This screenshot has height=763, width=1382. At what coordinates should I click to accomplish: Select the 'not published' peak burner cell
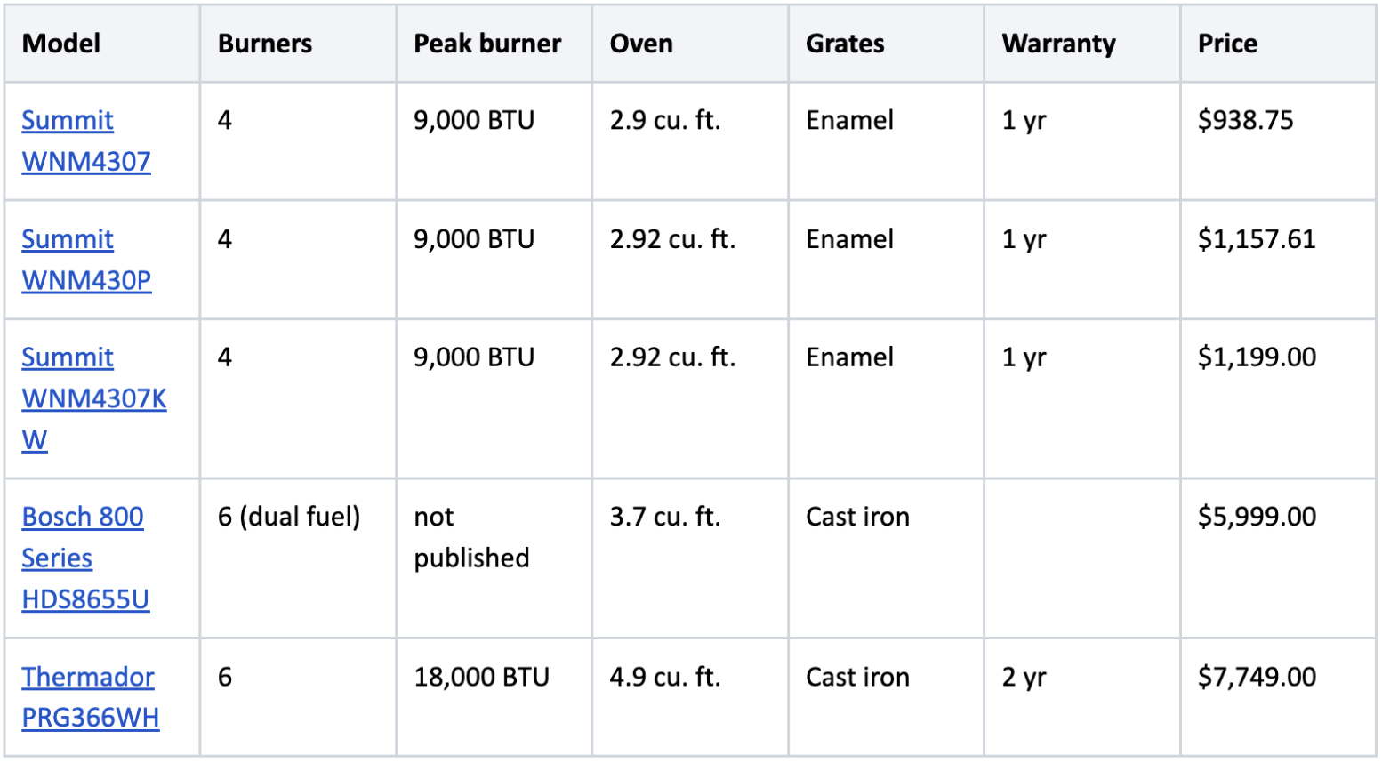point(494,558)
